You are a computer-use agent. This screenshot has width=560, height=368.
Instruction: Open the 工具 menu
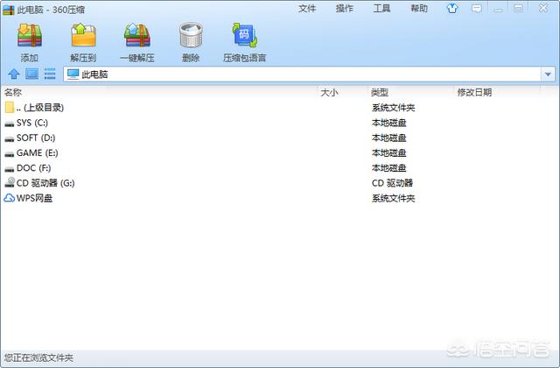381,8
